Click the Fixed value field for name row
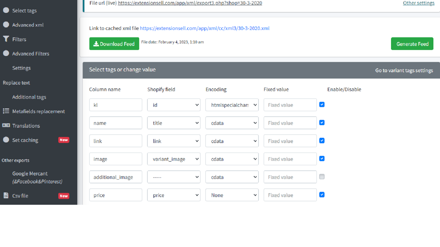 point(290,123)
